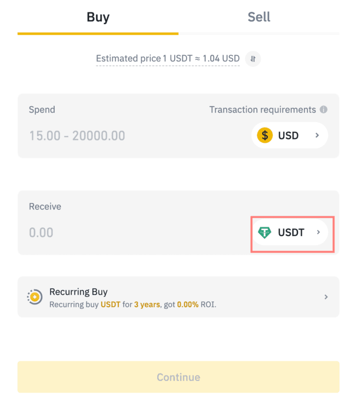Open the USD currency chevron

pyautogui.click(x=317, y=136)
